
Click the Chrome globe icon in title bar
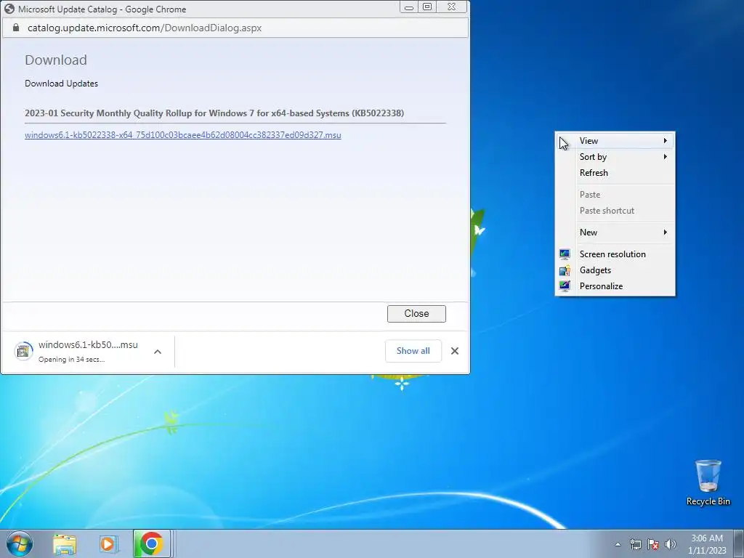[9, 9]
